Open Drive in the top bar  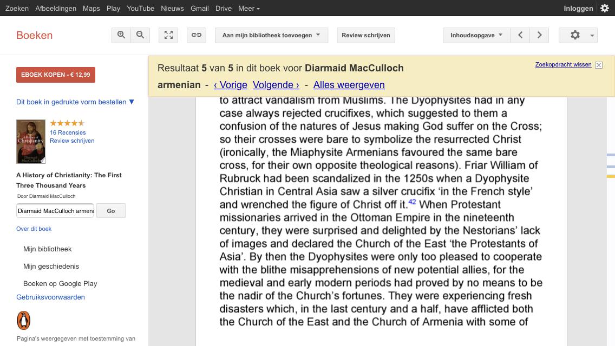pyautogui.click(x=224, y=8)
